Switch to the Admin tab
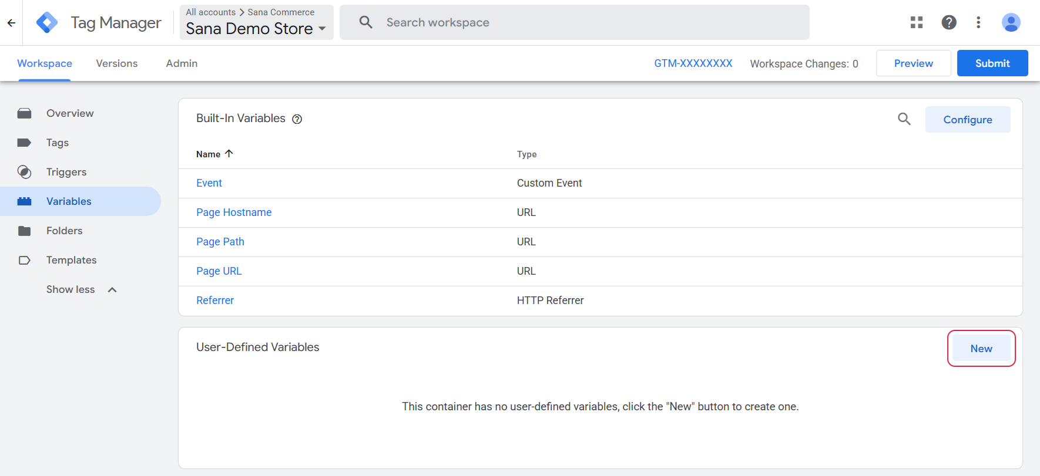 pos(182,63)
